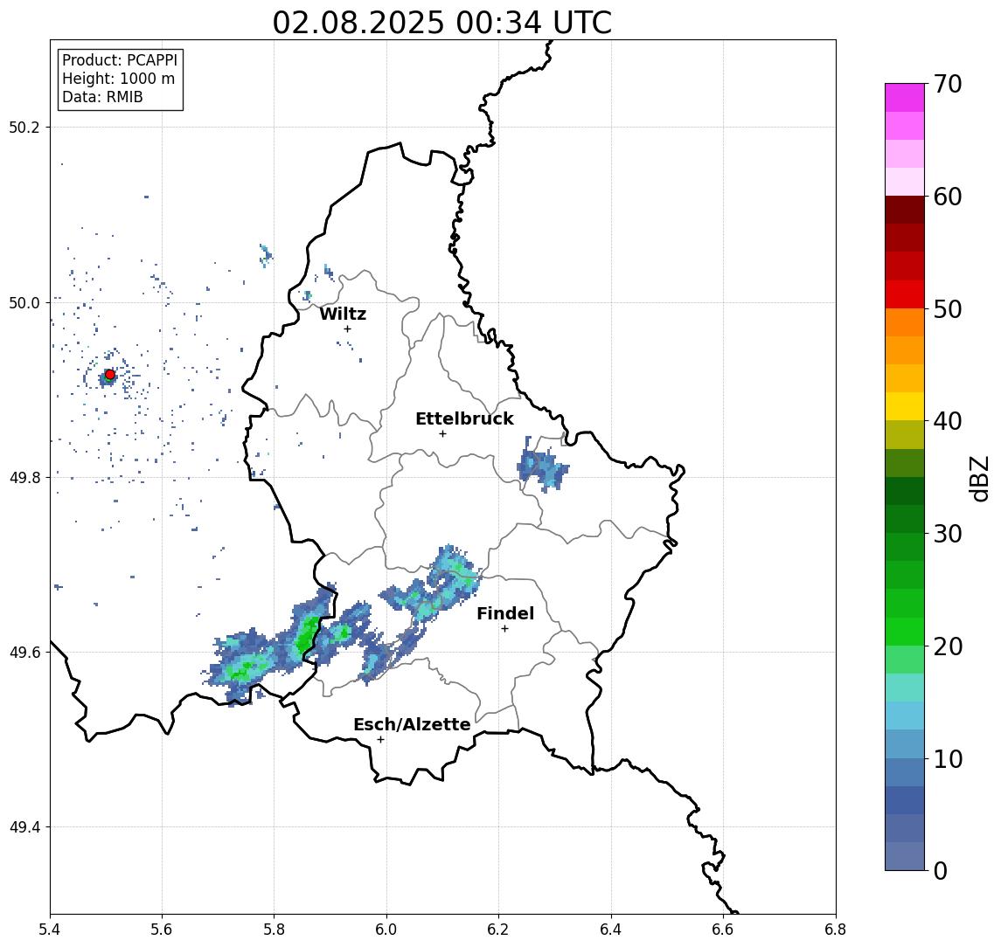Click the Data: RMIB text line

coord(102,97)
